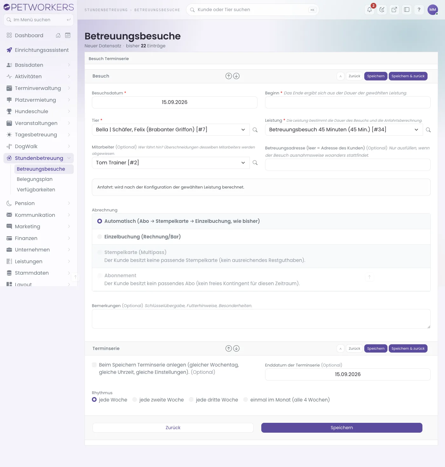Collapse the Besuch section with caret button

[x=340, y=76]
